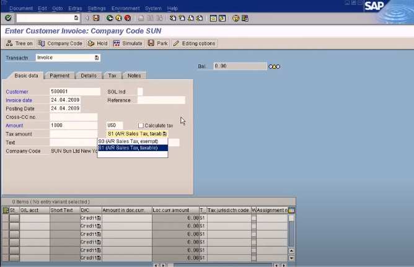The width and height of the screenshot is (414, 267).
Task: Click the balance traffic light status icon
Action: point(275,66)
